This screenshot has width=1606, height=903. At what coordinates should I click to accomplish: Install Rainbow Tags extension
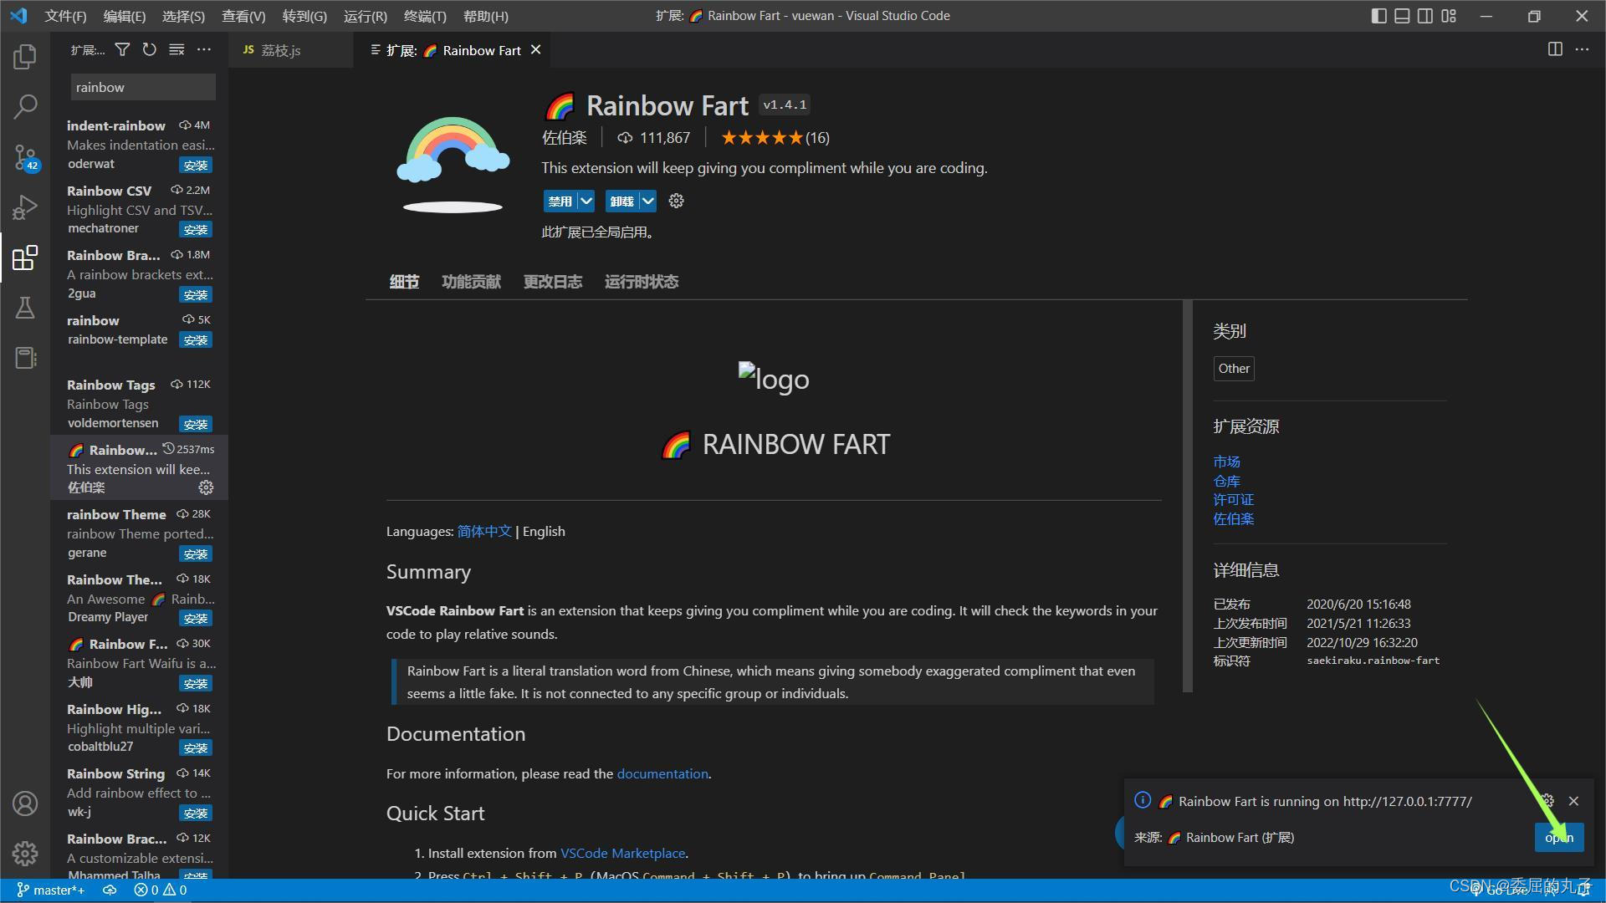tap(196, 424)
